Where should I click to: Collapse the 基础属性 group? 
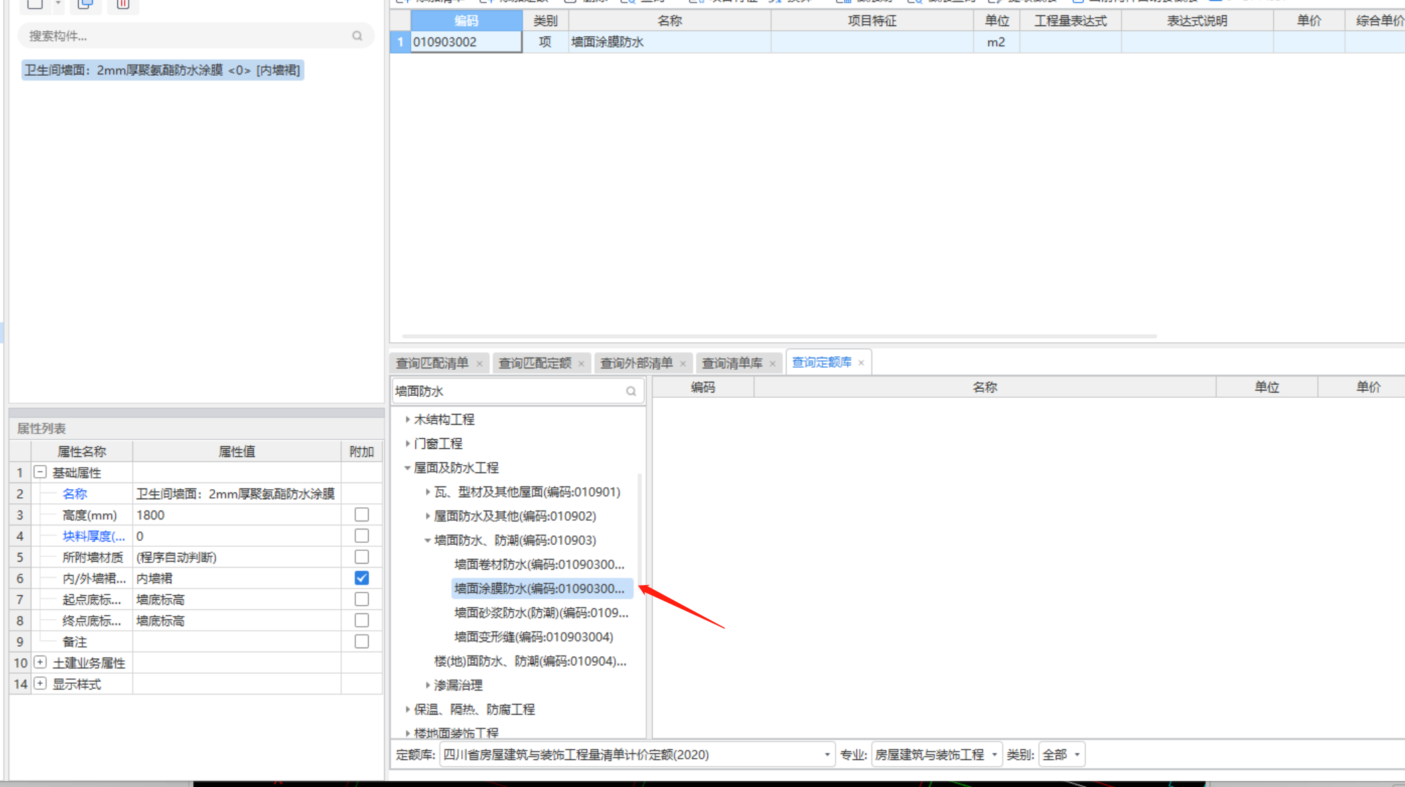[x=40, y=472]
